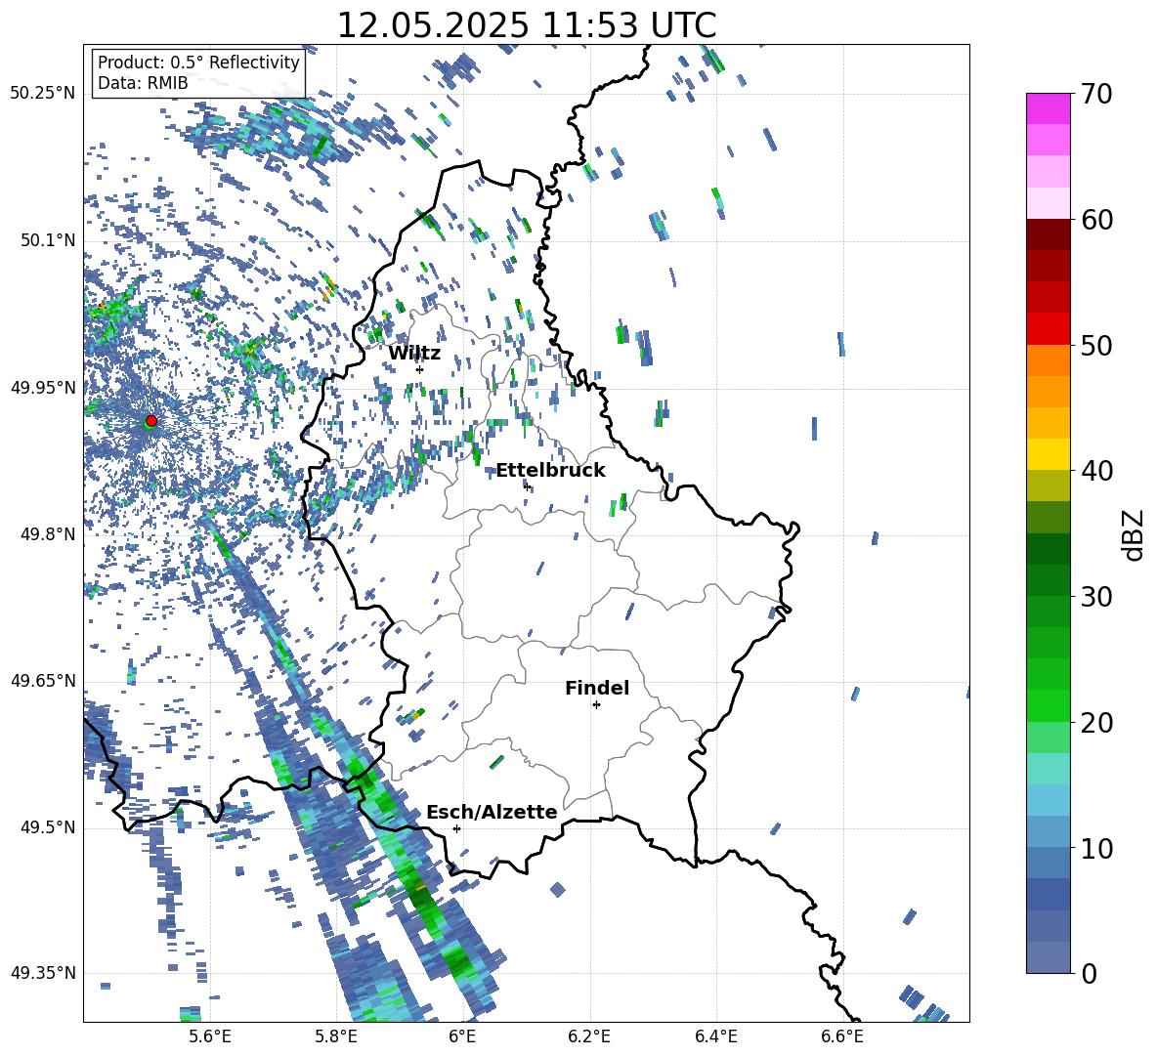Click the 'Data: RMIB' text
This screenshot has height=1056, width=1157.
pos(143,83)
